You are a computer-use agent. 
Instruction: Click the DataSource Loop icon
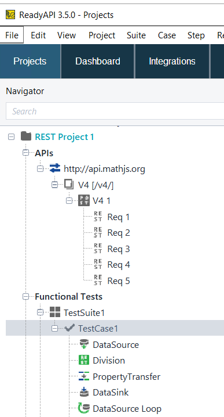83,408
